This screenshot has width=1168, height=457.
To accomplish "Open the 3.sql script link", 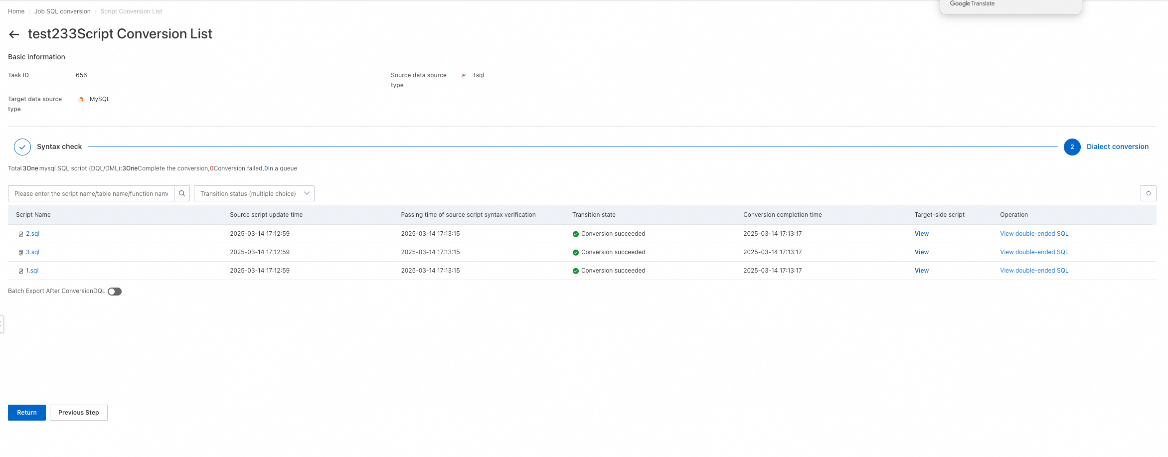I will coord(32,252).
